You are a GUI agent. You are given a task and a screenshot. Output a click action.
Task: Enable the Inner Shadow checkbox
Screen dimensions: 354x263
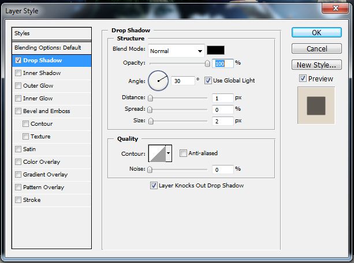click(18, 73)
